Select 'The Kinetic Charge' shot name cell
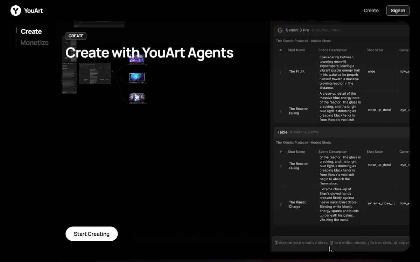 [298, 204]
